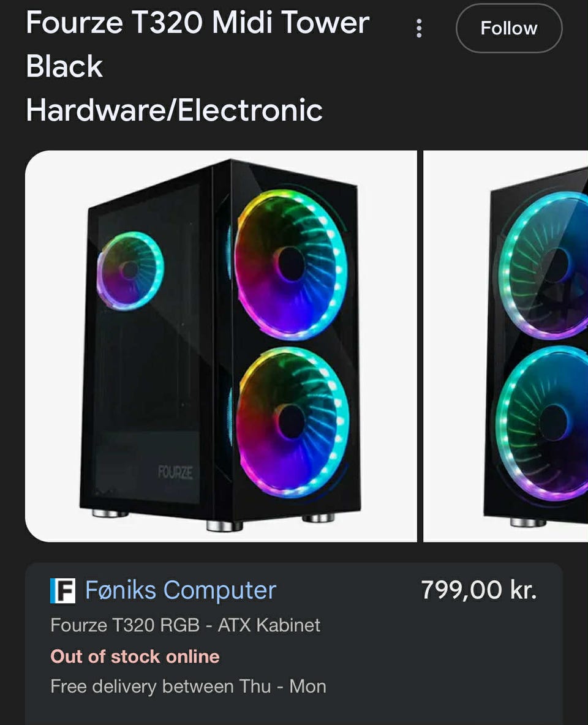Viewport: 588px width, 725px height.
Task: Click the Fourze T320 Midi Tower title line
Action: point(198,23)
